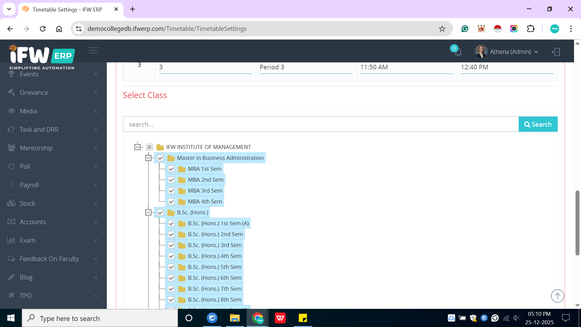Open the Athena (Admin) user dropdown
This screenshot has height=327, width=581.
[510, 52]
